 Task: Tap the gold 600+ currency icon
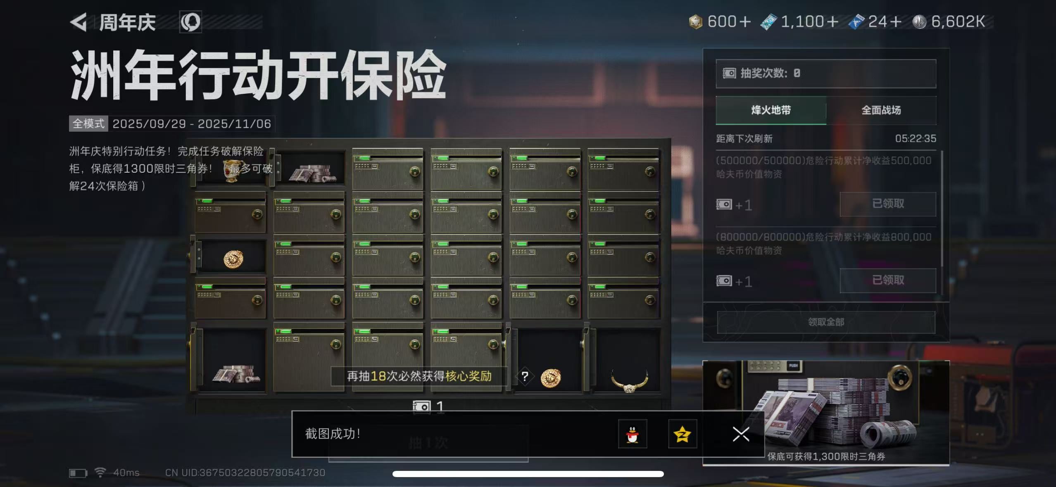pyautogui.click(x=696, y=22)
